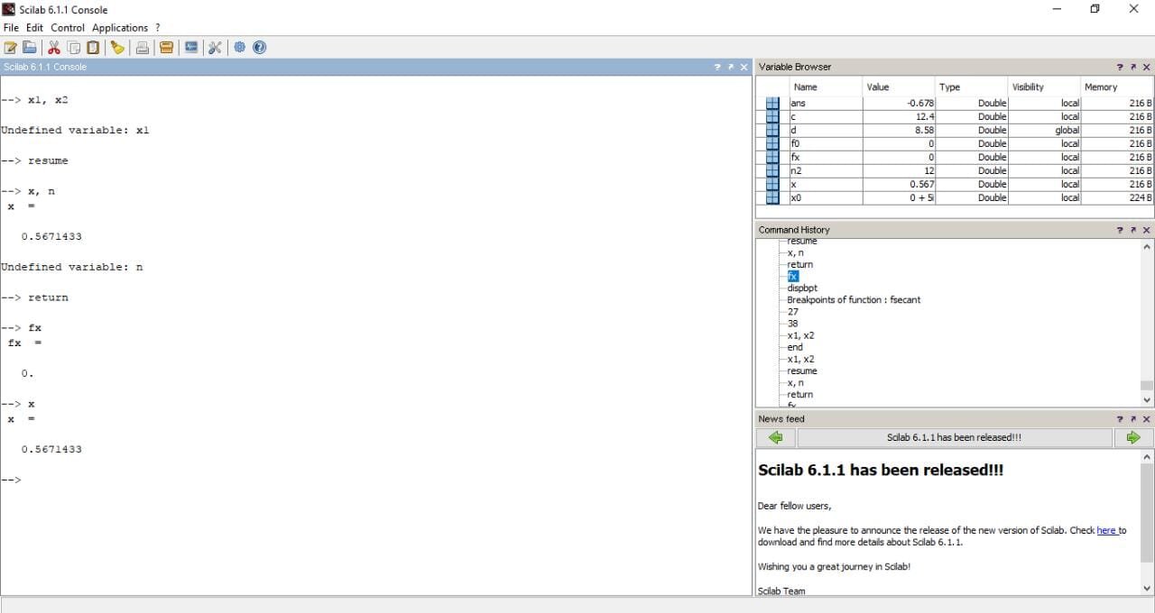This screenshot has width=1155, height=613.
Task: Select 'Breakpoints of function : fsecant' entry
Action: click(x=854, y=300)
